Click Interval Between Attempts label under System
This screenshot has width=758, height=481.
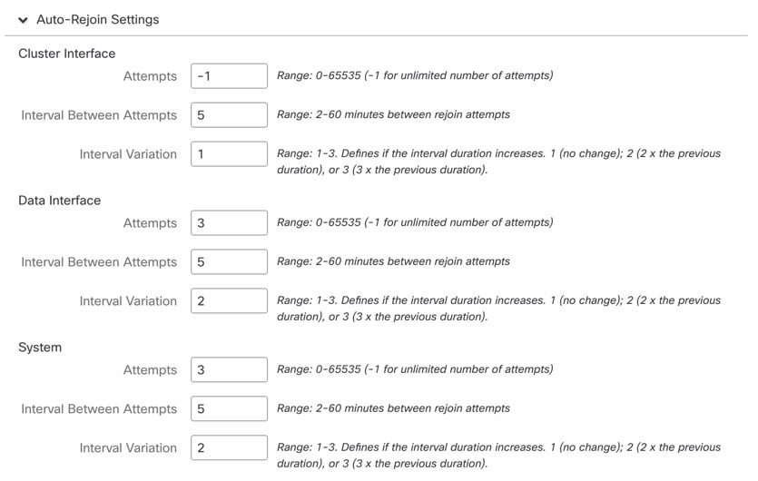(x=99, y=409)
